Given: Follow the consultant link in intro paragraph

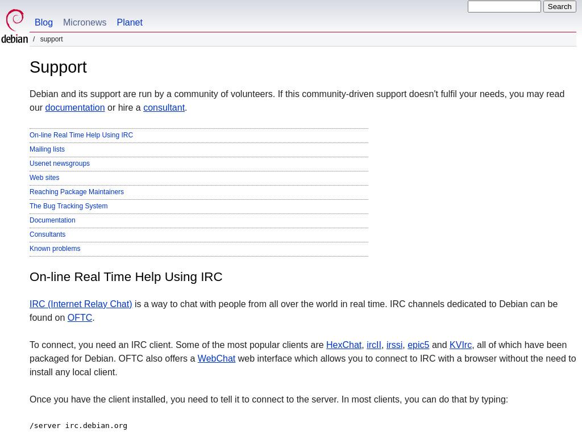Looking at the screenshot, I should coord(164,107).
